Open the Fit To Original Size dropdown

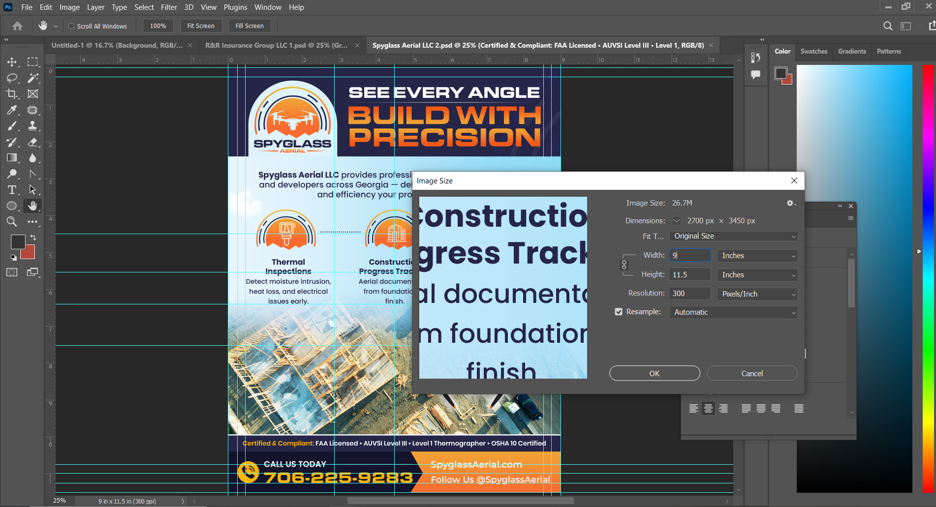733,237
